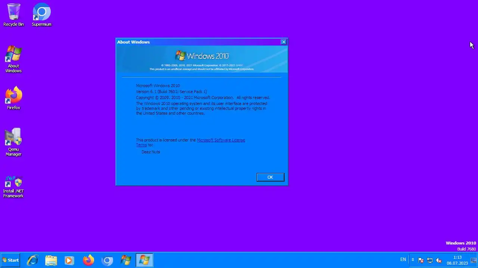Image resolution: width=478 pixels, height=268 pixels.
Task: Show hidden tray icons
Action: point(413,260)
